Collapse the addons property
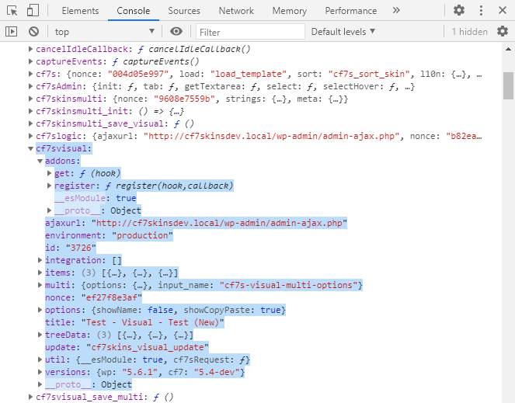Screen dimensions: 515x403 (x=40, y=161)
